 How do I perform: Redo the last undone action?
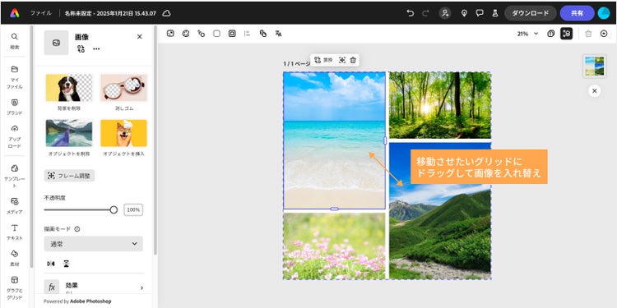(x=425, y=13)
